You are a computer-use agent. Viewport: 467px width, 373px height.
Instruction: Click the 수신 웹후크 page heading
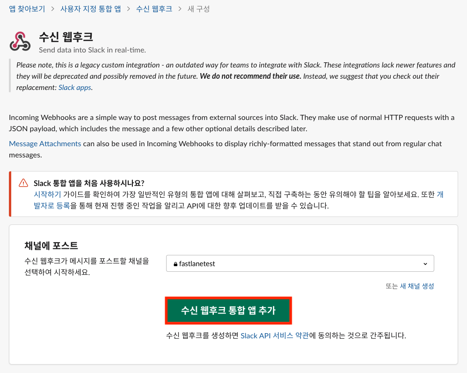[66, 37]
